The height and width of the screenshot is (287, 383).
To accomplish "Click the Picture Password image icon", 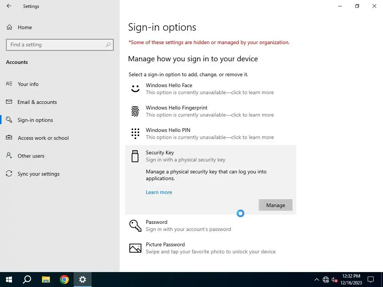I will pos(135,248).
